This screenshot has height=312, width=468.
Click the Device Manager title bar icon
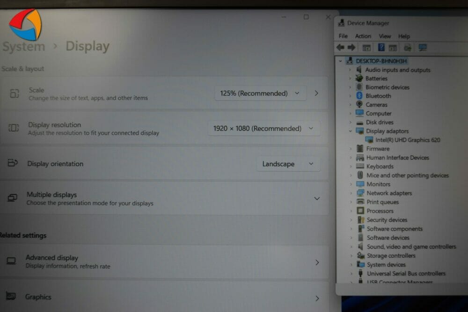point(341,22)
